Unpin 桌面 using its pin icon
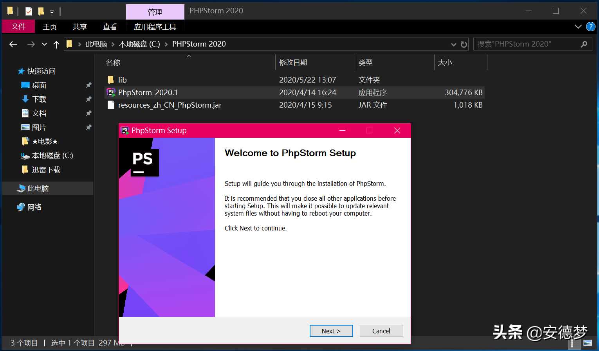599x351 pixels. point(88,85)
